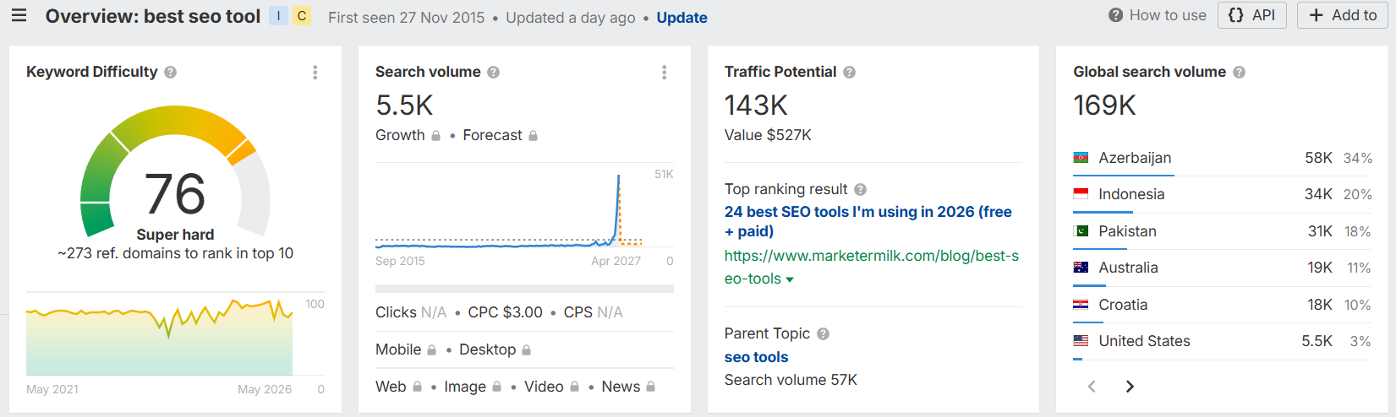Click the 'Super hard' difficulty label

tap(175, 235)
